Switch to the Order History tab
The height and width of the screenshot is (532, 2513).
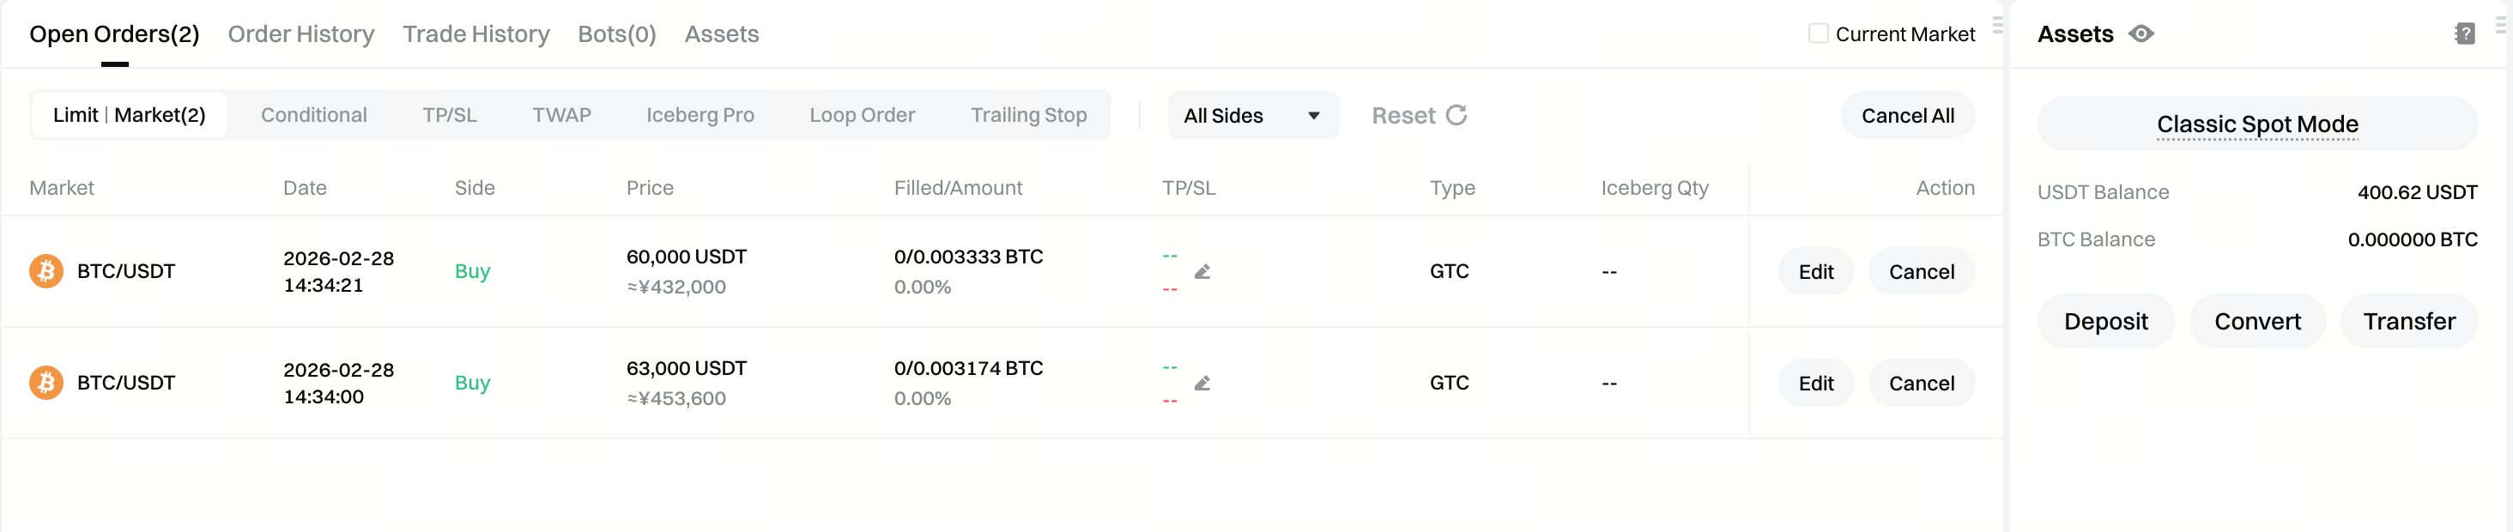click(x=300, y=34)
